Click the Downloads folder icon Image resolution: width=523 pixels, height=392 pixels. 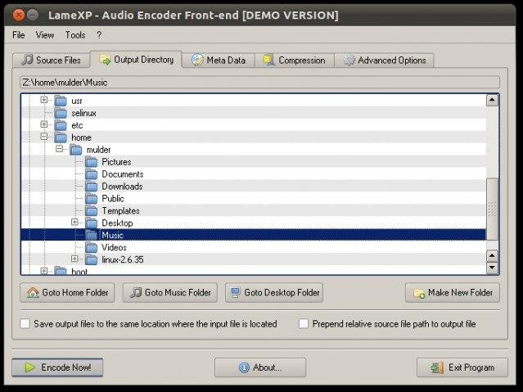(92, 186)
